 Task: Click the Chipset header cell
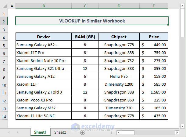(119, 37)
